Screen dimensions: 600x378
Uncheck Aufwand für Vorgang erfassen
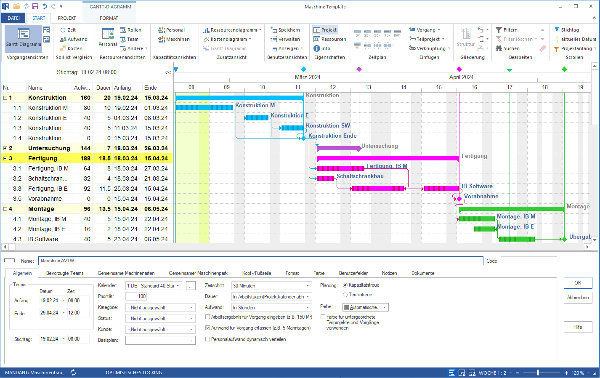coord(207,328)
